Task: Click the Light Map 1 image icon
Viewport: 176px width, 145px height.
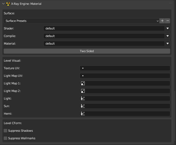Action: click(83, 83)
